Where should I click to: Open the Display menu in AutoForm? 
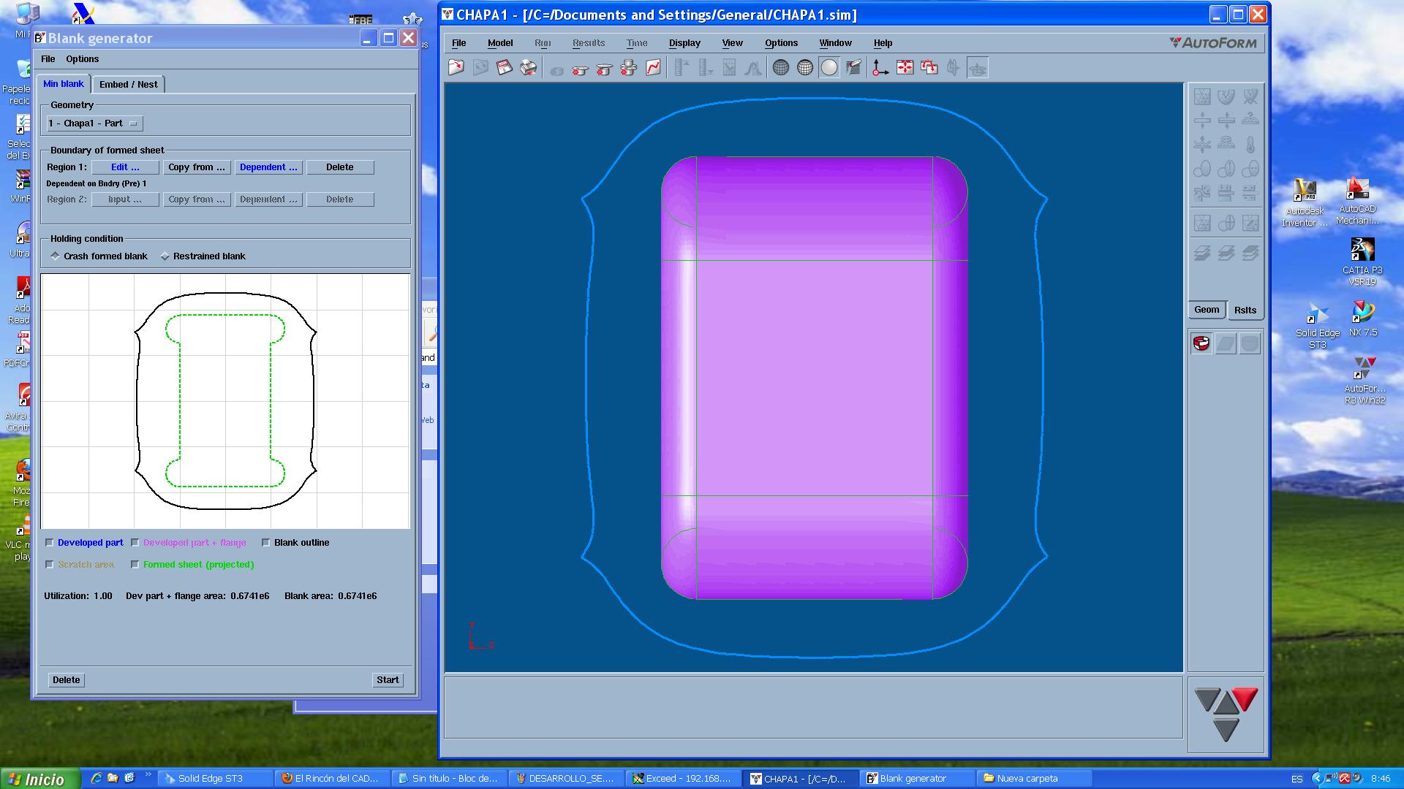pyautogui.click(x=684, y=42)
